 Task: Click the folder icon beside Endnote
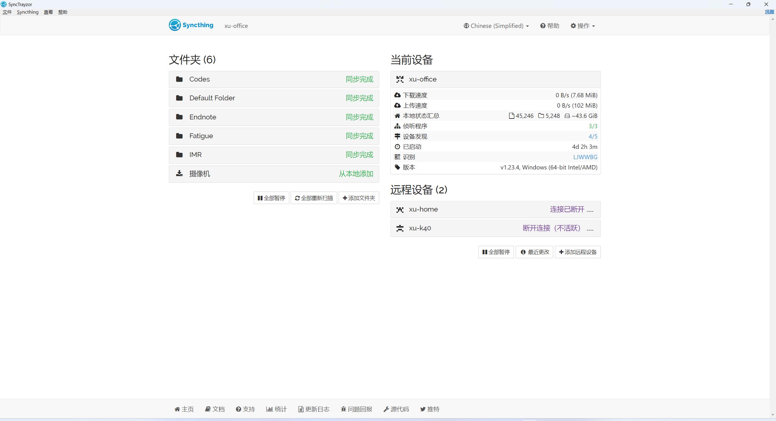click(x=179, y=117)
